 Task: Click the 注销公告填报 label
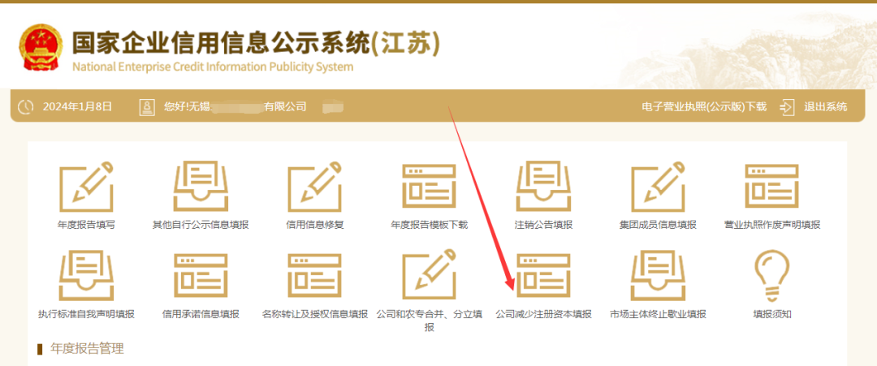coord(543,225)
